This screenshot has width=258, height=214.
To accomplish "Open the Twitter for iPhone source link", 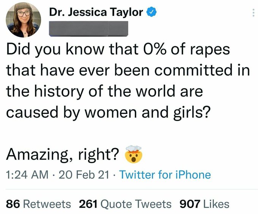I will click(165, 175).
